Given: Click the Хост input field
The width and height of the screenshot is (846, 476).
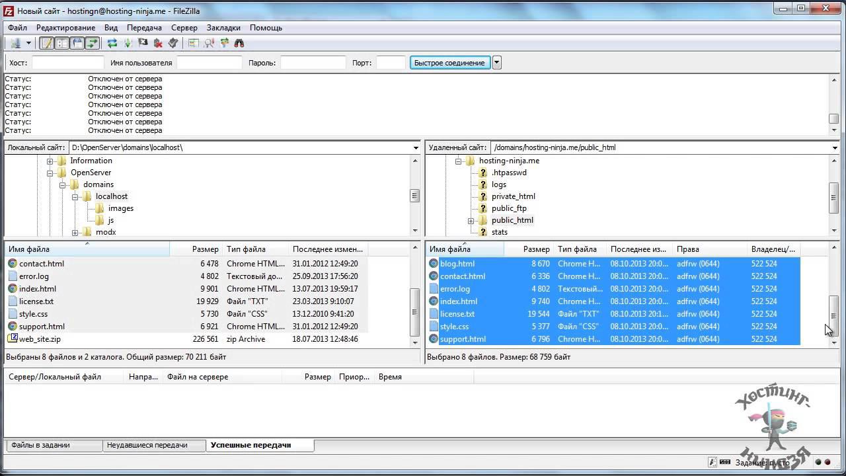Looking at the screenshot, I should coord(67,63).
